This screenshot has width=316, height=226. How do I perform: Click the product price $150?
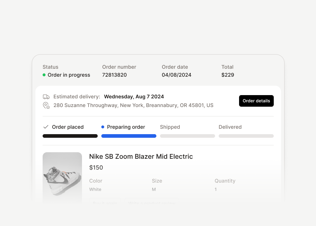96,167
